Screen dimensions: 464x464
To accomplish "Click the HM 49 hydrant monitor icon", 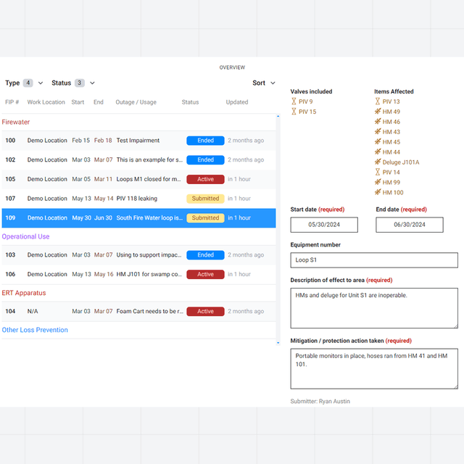I will [378, 112].
